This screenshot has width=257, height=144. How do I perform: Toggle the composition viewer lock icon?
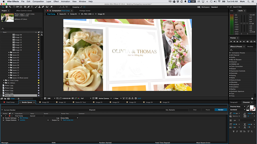(x=50, y=10)
